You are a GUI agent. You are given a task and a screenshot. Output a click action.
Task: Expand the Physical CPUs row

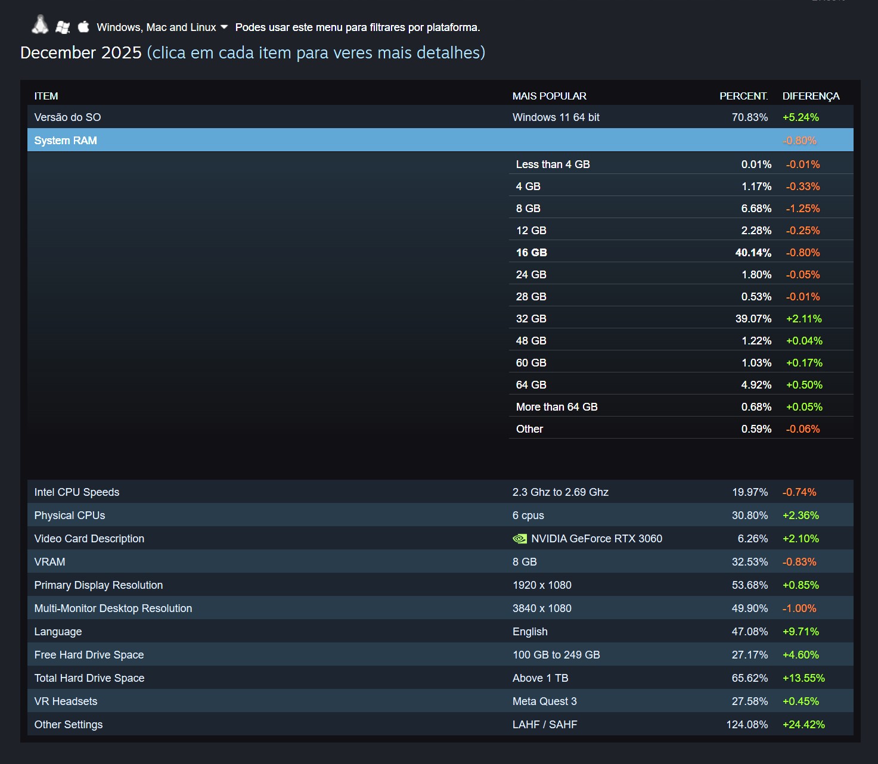coord(70,515)
